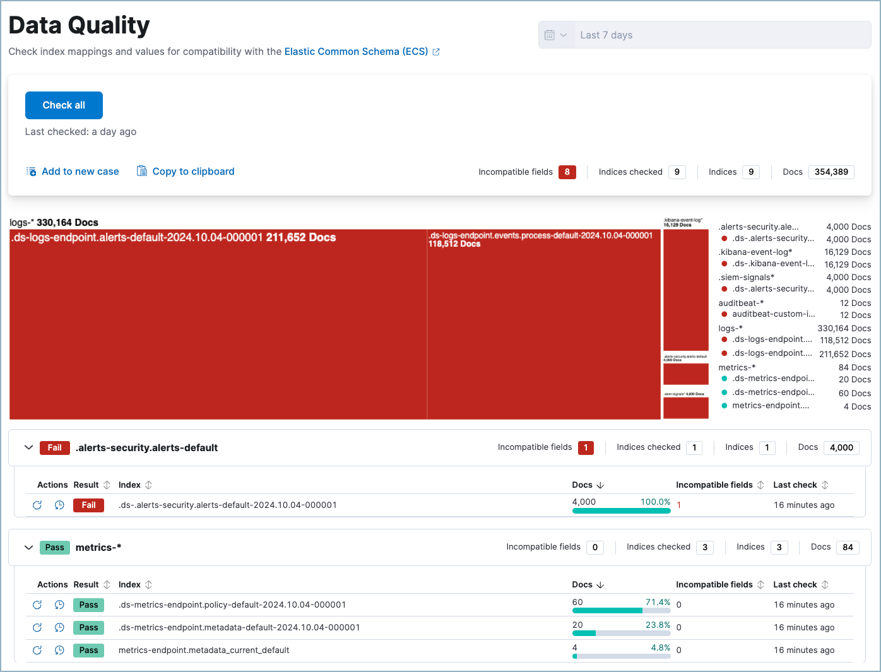This screenshot has width=881, height=672.
Task: Open chat icon for alerts-security index row
Action: coord(59,505)
